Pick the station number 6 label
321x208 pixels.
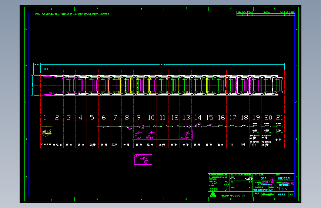tap(104, 118)
